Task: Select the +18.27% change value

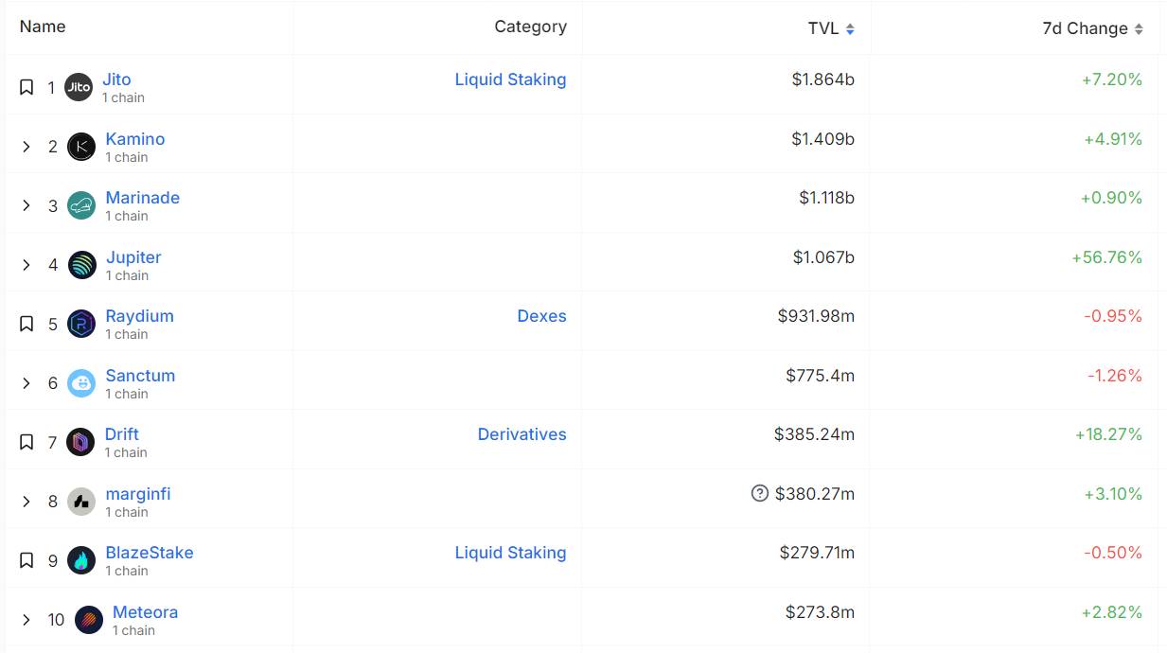Action: [x=1109, y=434]
